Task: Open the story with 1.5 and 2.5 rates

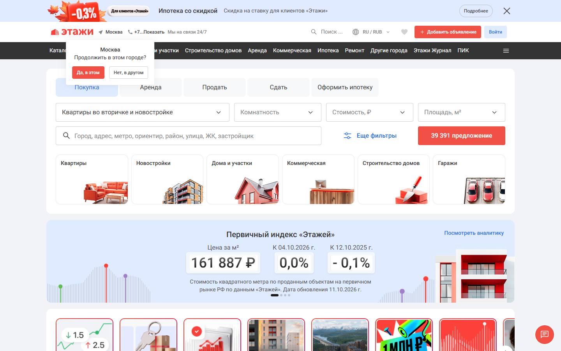Action: point(85,335)
